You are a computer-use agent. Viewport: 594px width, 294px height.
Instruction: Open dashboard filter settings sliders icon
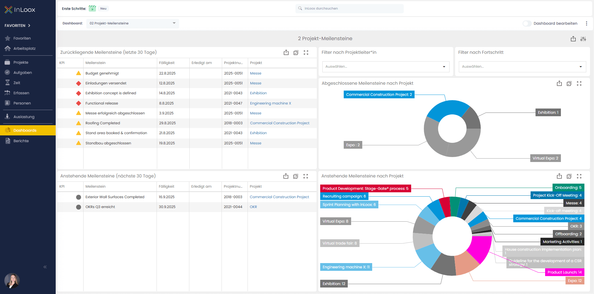583,39
